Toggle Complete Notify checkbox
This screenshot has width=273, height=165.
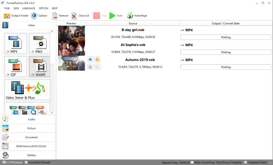click(245, 162)
